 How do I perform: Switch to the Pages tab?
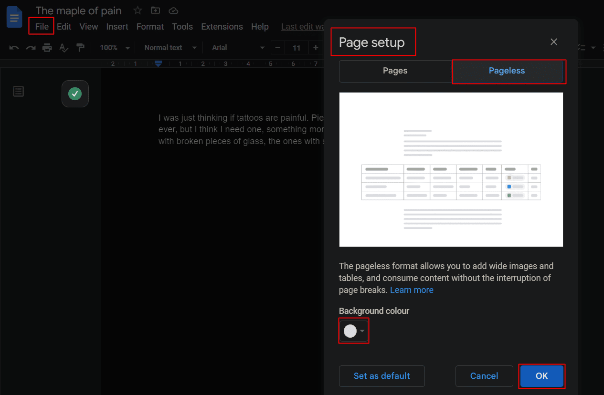point(395,71)
